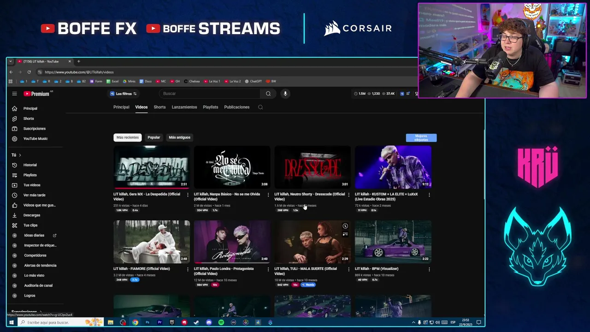The image size is (590, 332).
Task: Open the notification center in system tray
Action: pyautogui.click(x=479, y=322)
